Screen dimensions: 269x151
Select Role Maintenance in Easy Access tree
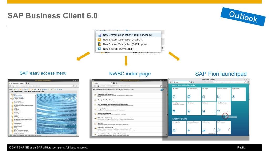(x=17, y=100)
